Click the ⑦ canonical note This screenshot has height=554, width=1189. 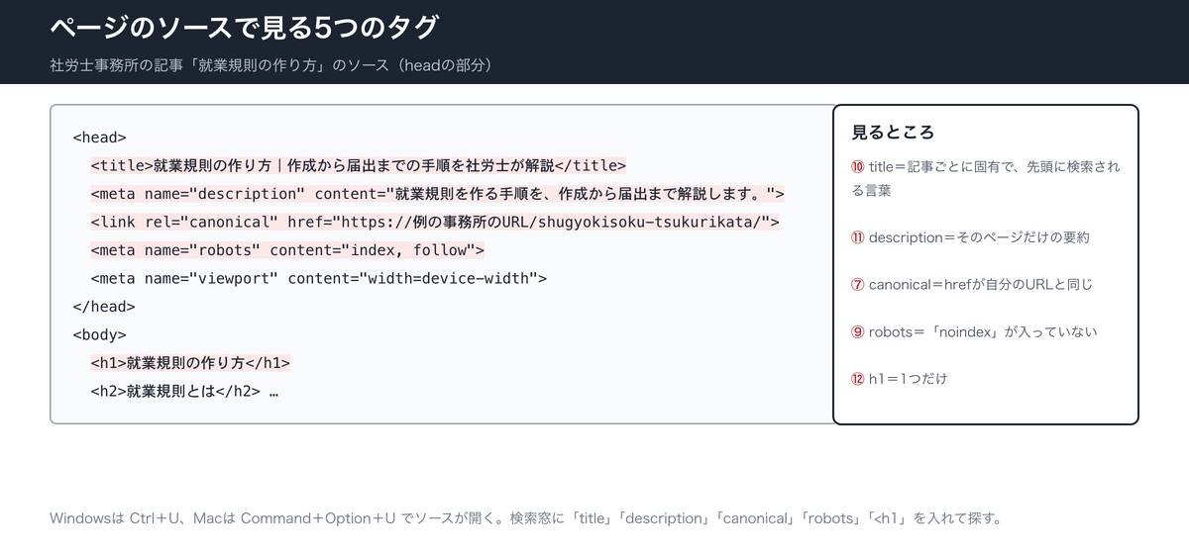(972, 284)
